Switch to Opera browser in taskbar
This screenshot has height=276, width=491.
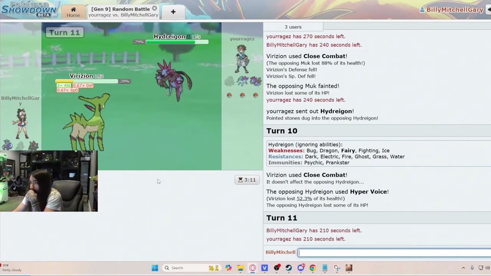point(252,268)
